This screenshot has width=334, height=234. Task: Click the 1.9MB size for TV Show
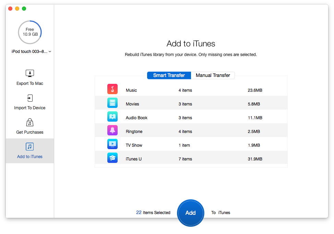pyautogui.click(x=254, y=145)
